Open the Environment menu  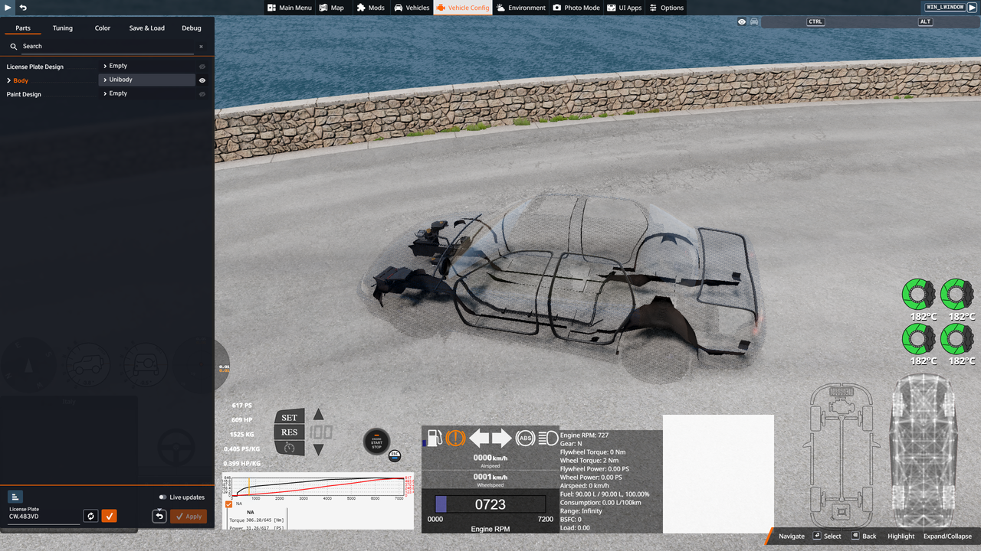[x=521, y=8]
